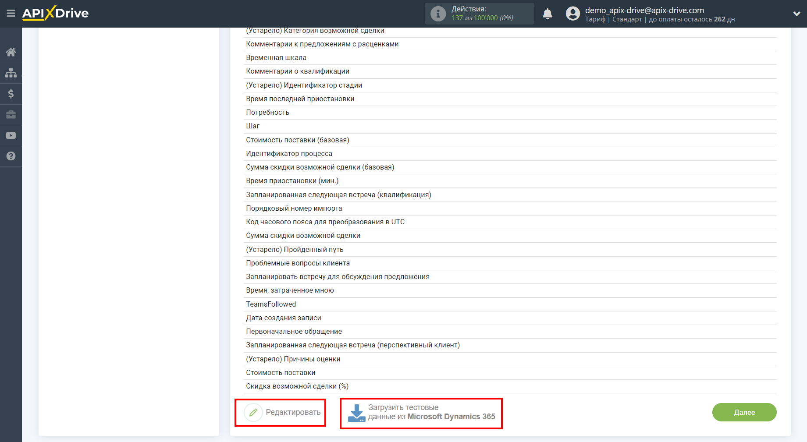The image size is (807, 442).
Task: Select row TeamsFollowed
Action: coord(510,304)
